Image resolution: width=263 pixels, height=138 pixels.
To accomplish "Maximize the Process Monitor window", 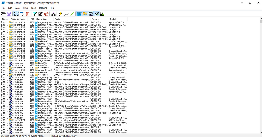I will tap(250, 3).
